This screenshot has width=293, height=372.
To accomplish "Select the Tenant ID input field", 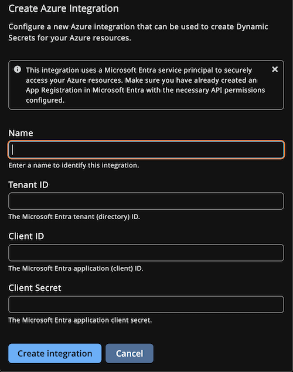I will click(x=146, y=201).
